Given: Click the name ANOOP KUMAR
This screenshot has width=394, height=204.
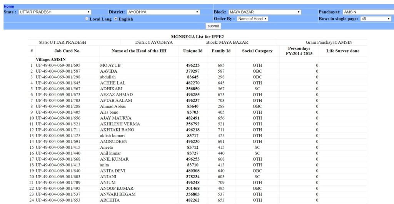Looking at the screenshot, I should pyautogui.click(x=117, y=189).
